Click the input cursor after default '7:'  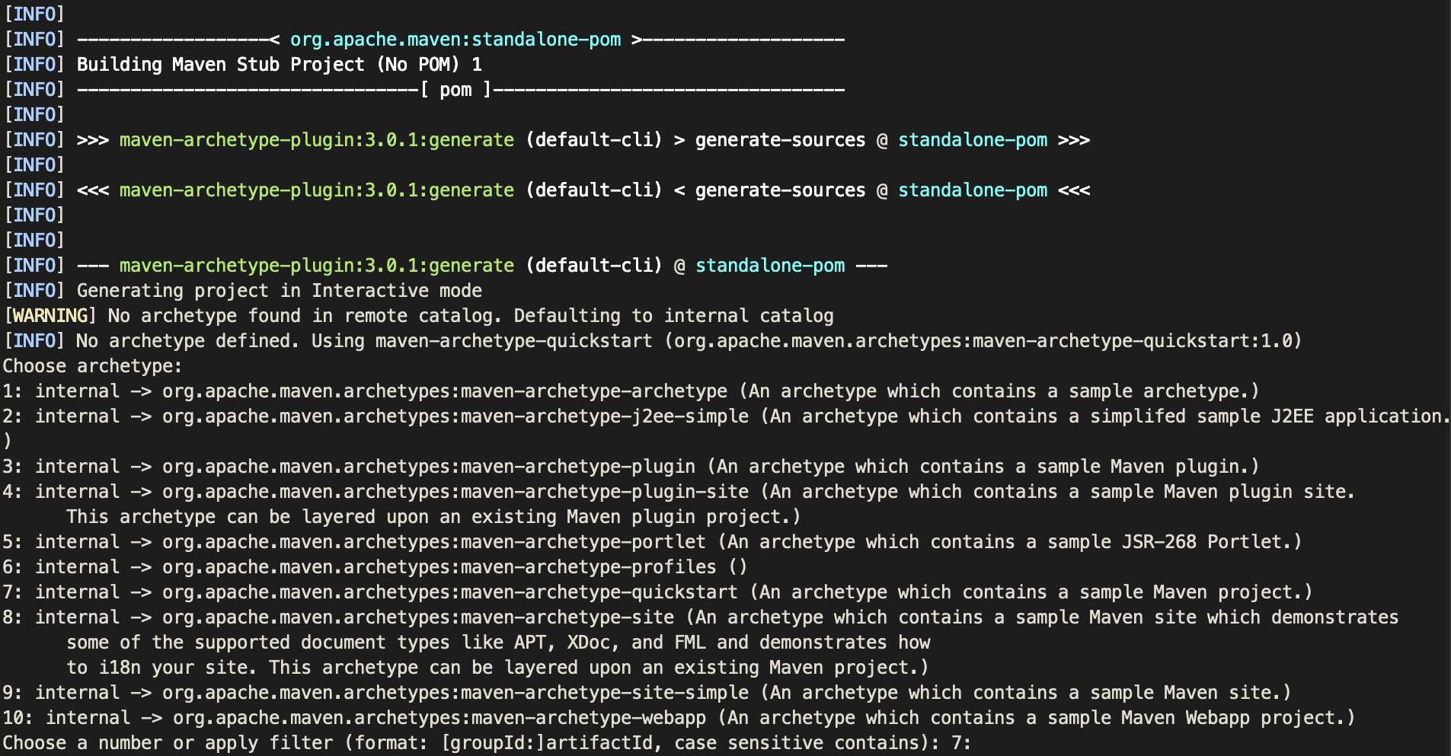coord(978,743)
